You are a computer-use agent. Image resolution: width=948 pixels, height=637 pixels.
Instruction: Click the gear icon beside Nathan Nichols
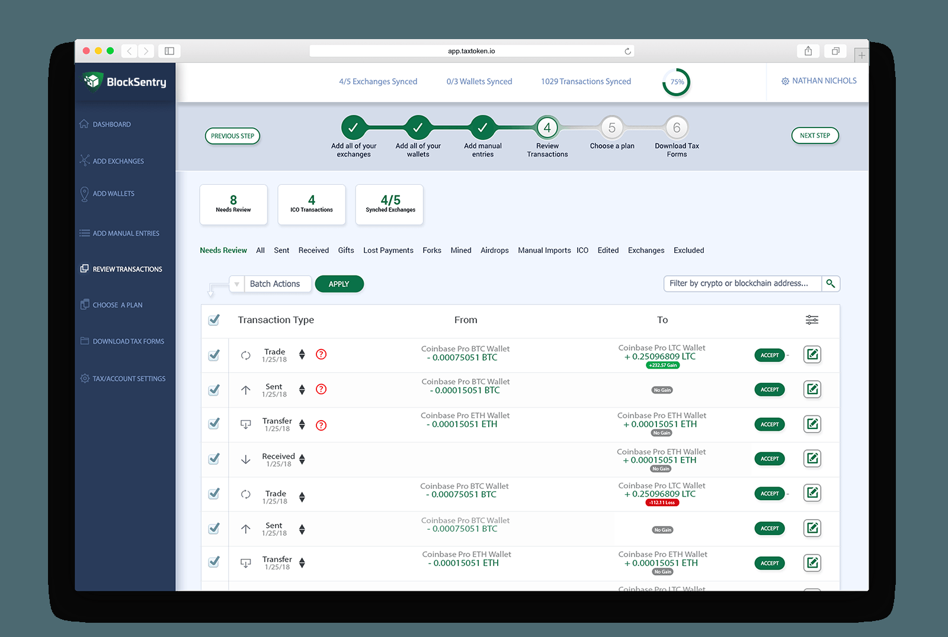785,81
